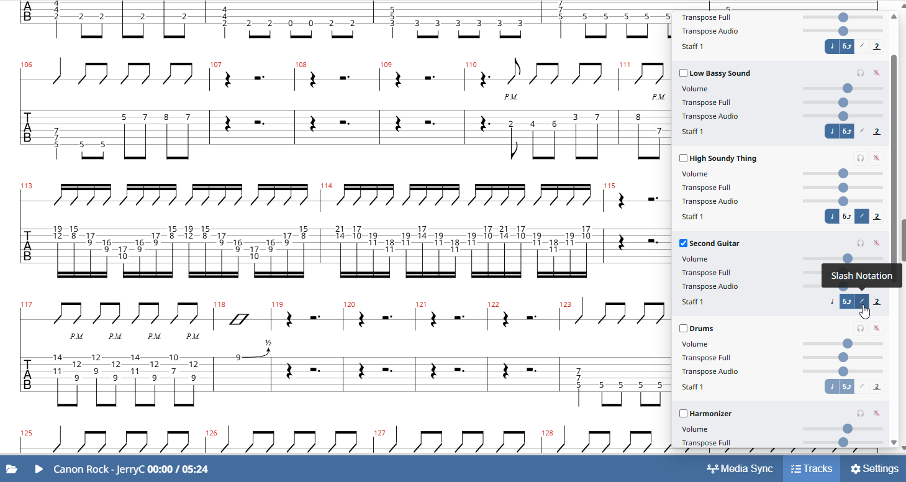Solo the High Soundy Thing track
The height and width of the screenshot is (482, 906).
pos(861,158)
